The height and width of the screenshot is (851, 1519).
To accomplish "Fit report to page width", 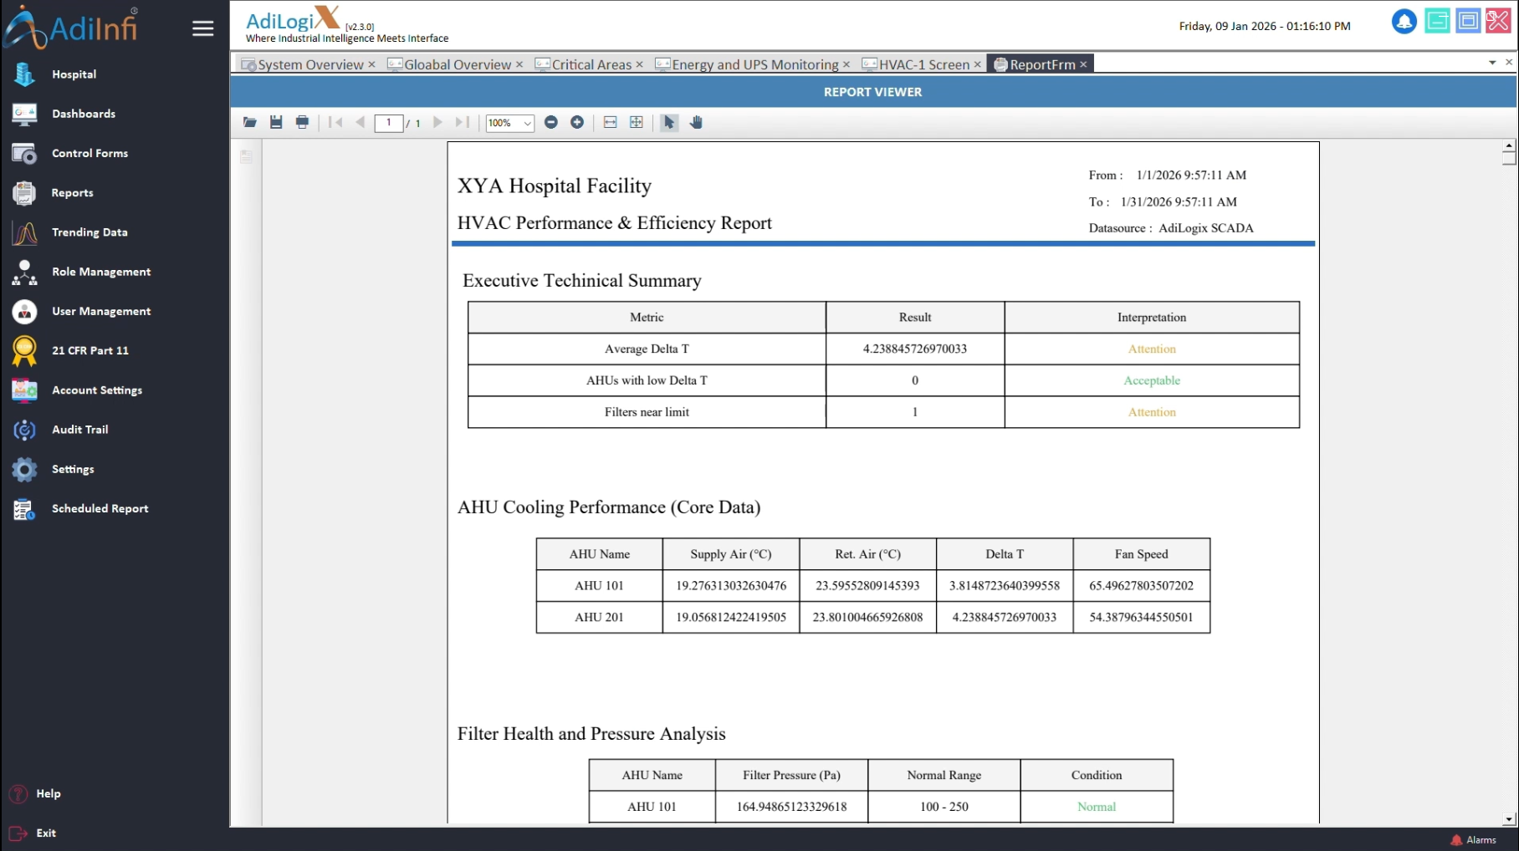I will click(x=611, y=123).
